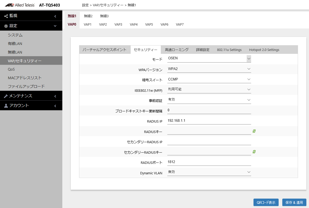Click the green generate icon next to RADIUSキー
Screen dimensions: 309x208
254,131
